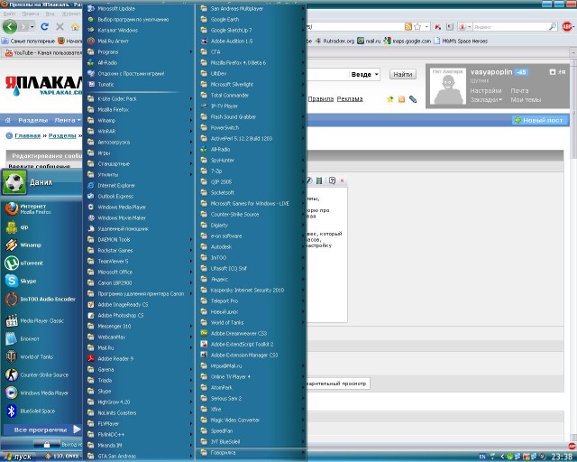Open Почта link in user panel
This screenshot has height=462, width=577.
(x=519, y=90)
